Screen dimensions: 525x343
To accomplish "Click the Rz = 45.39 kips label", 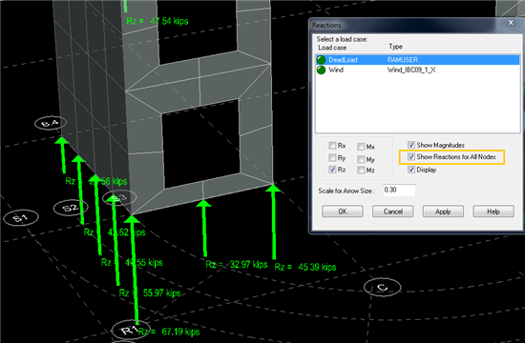I will (x=305, y=267).
